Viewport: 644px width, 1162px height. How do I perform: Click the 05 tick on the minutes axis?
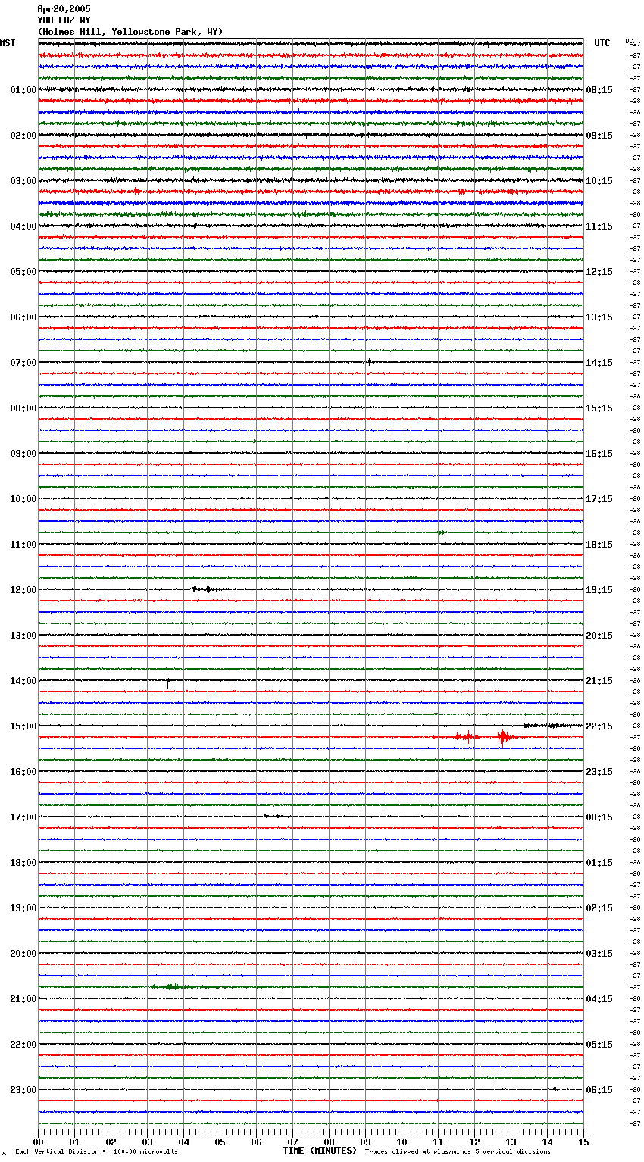point(220,1142)
